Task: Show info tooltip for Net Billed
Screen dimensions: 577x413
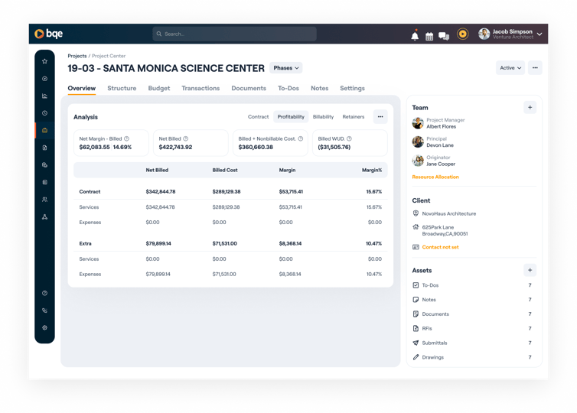Action: point(186,138)
